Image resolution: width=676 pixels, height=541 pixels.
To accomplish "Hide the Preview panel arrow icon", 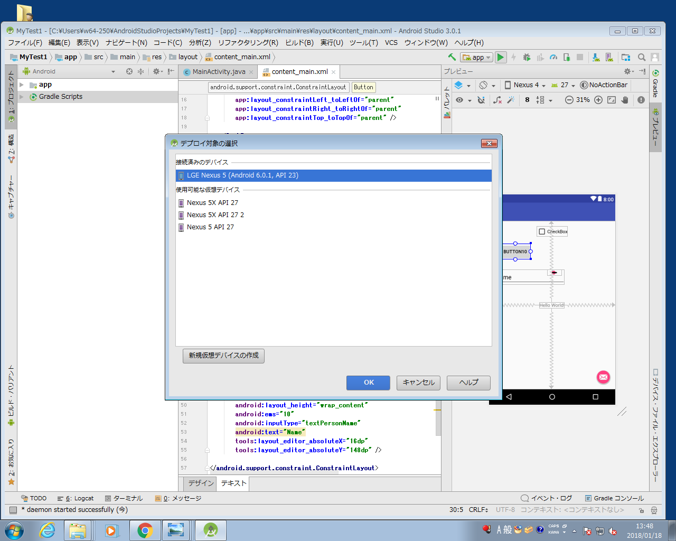I will coord(642,71).
